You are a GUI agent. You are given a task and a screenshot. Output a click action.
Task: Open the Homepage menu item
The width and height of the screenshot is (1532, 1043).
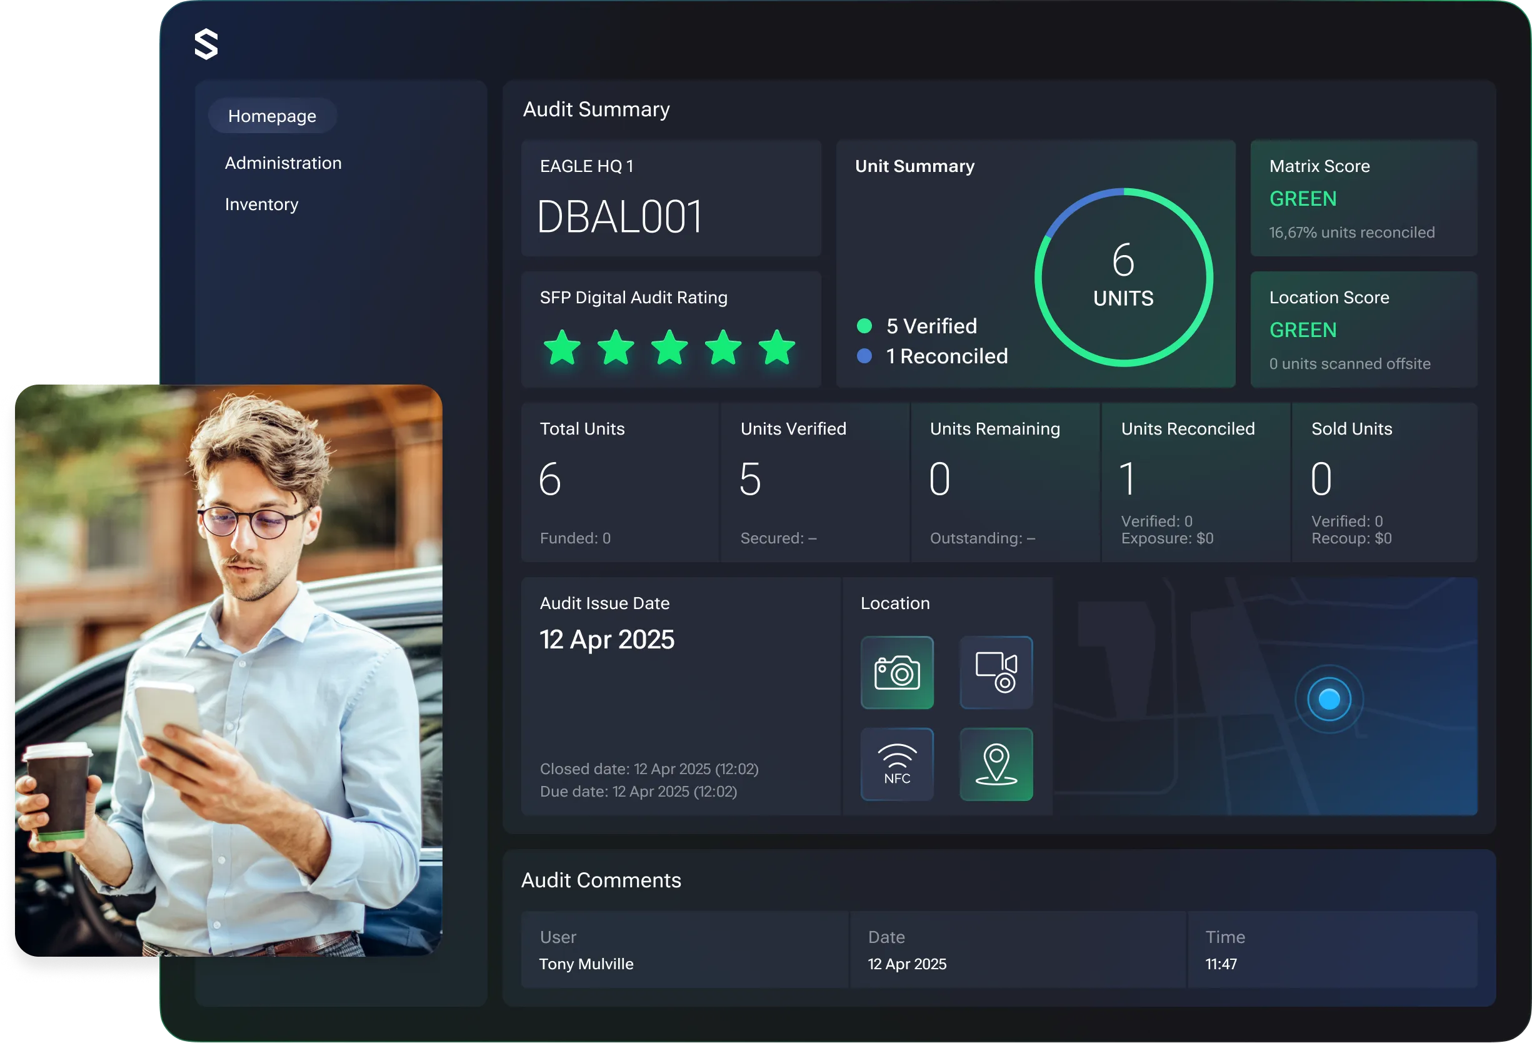273,116
